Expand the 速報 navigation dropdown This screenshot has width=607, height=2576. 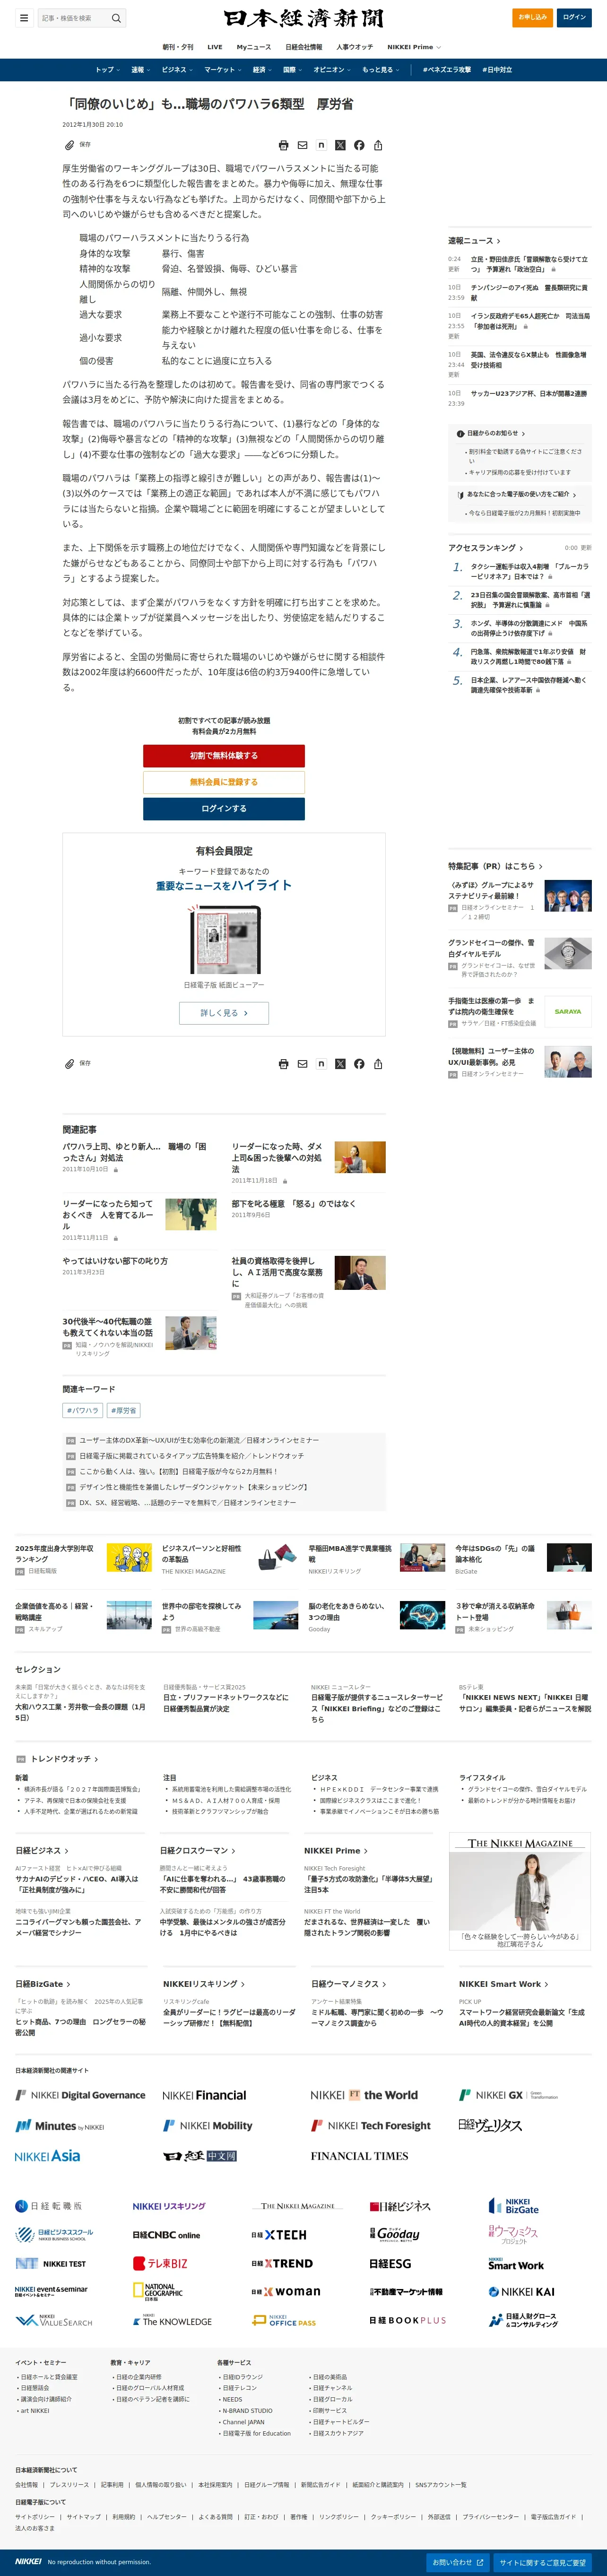141,70
